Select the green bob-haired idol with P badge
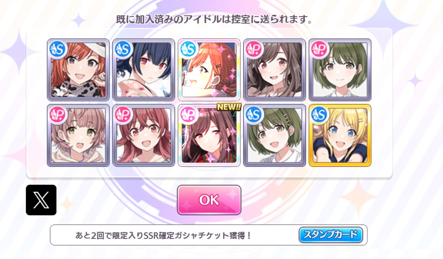This screenshot has height=259, width=443. 340,70
